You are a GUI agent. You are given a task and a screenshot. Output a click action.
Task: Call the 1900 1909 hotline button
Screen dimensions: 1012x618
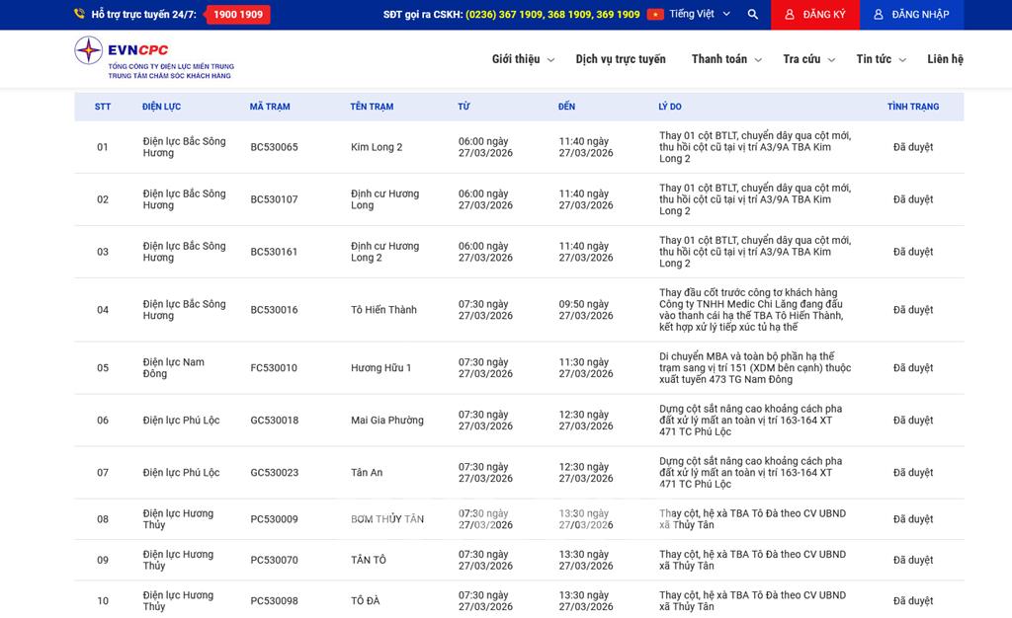click(x=237, y=15)
